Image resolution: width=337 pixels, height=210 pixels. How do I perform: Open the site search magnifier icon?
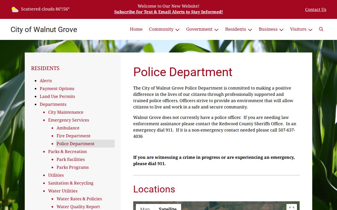321,29
